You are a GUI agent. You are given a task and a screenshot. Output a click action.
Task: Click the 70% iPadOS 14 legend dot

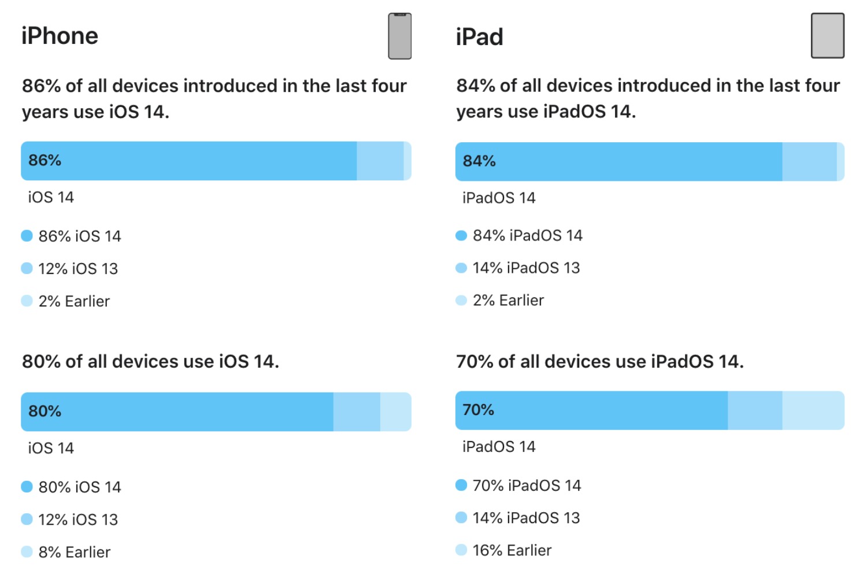[x=461, y=485]
